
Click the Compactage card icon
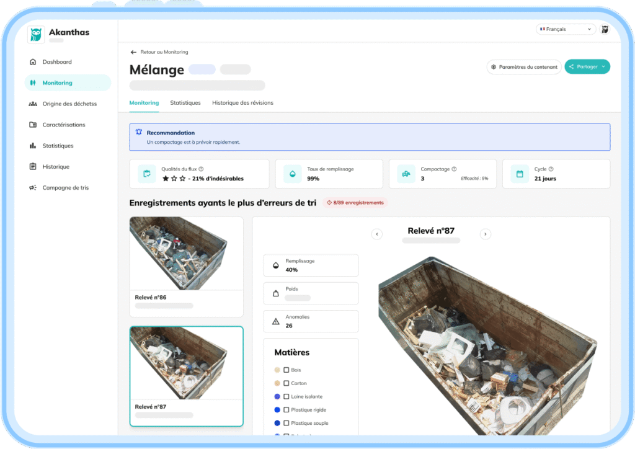click(x=406, y=174)
